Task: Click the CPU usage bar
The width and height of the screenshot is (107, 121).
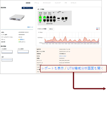Action: 7,52
